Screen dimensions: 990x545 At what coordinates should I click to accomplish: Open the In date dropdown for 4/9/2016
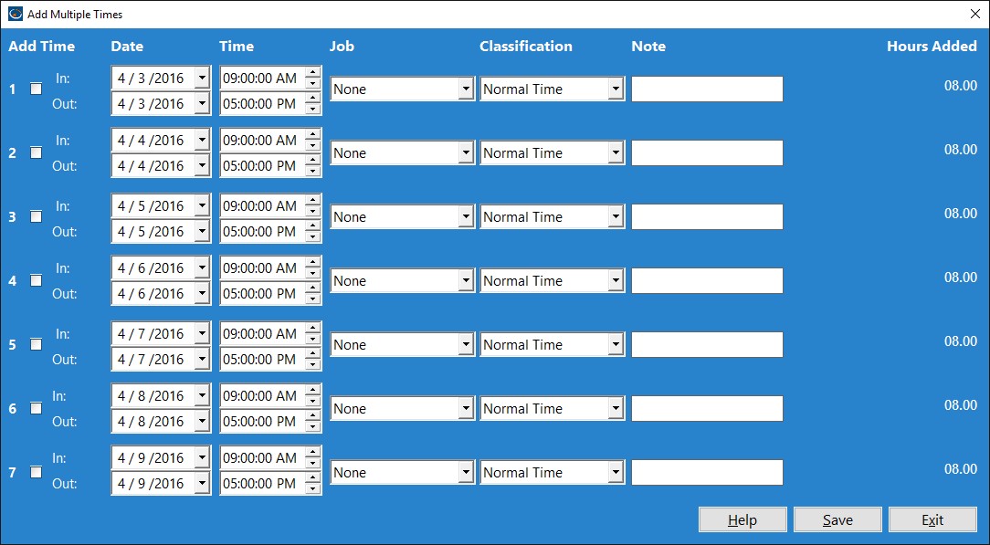tap(202, 458)
